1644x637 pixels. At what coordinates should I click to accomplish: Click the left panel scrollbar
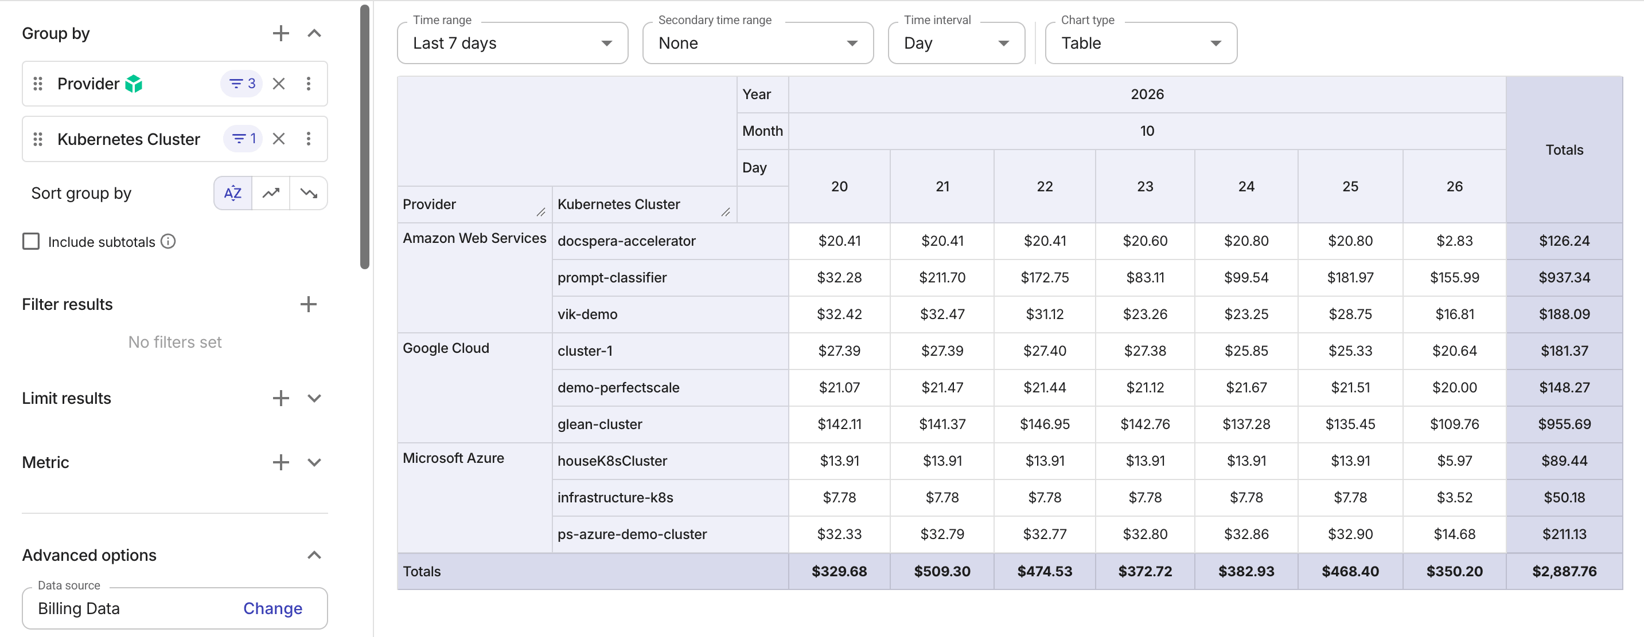point(365,137)
